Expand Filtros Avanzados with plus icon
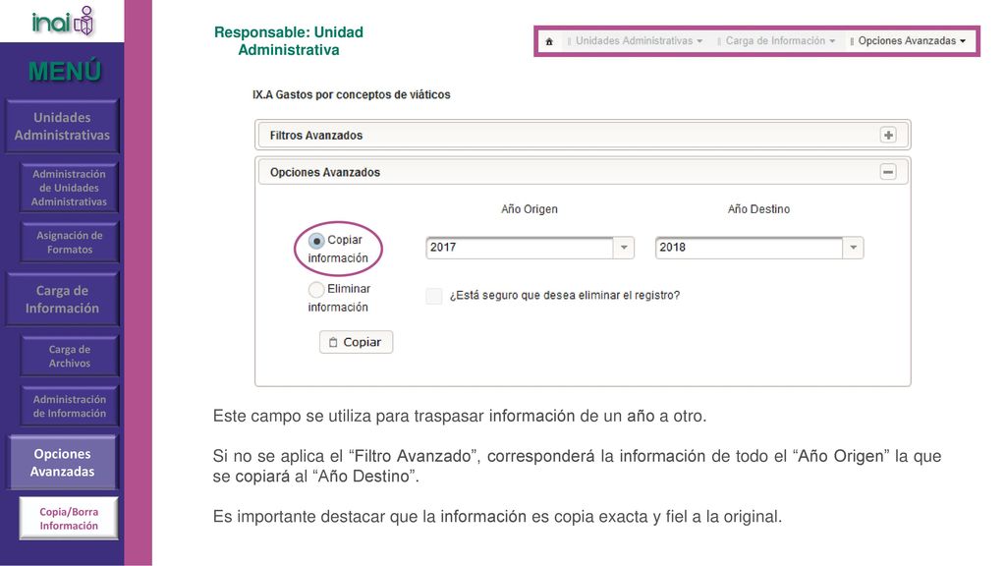 [x=888, y=136]
